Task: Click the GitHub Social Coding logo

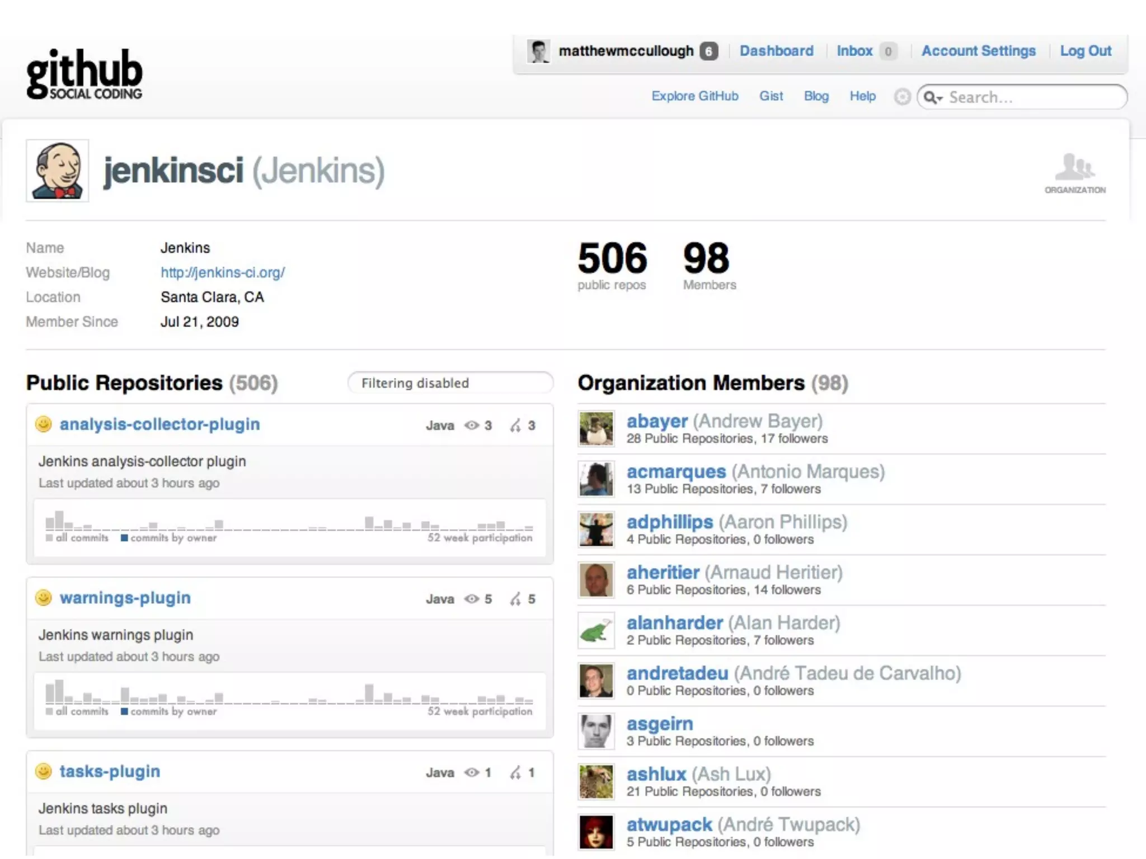Action: tap(84, 74)
